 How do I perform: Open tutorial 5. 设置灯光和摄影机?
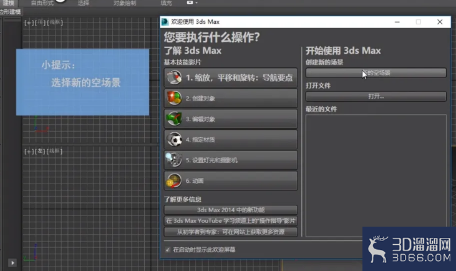[x=231, y=160]
